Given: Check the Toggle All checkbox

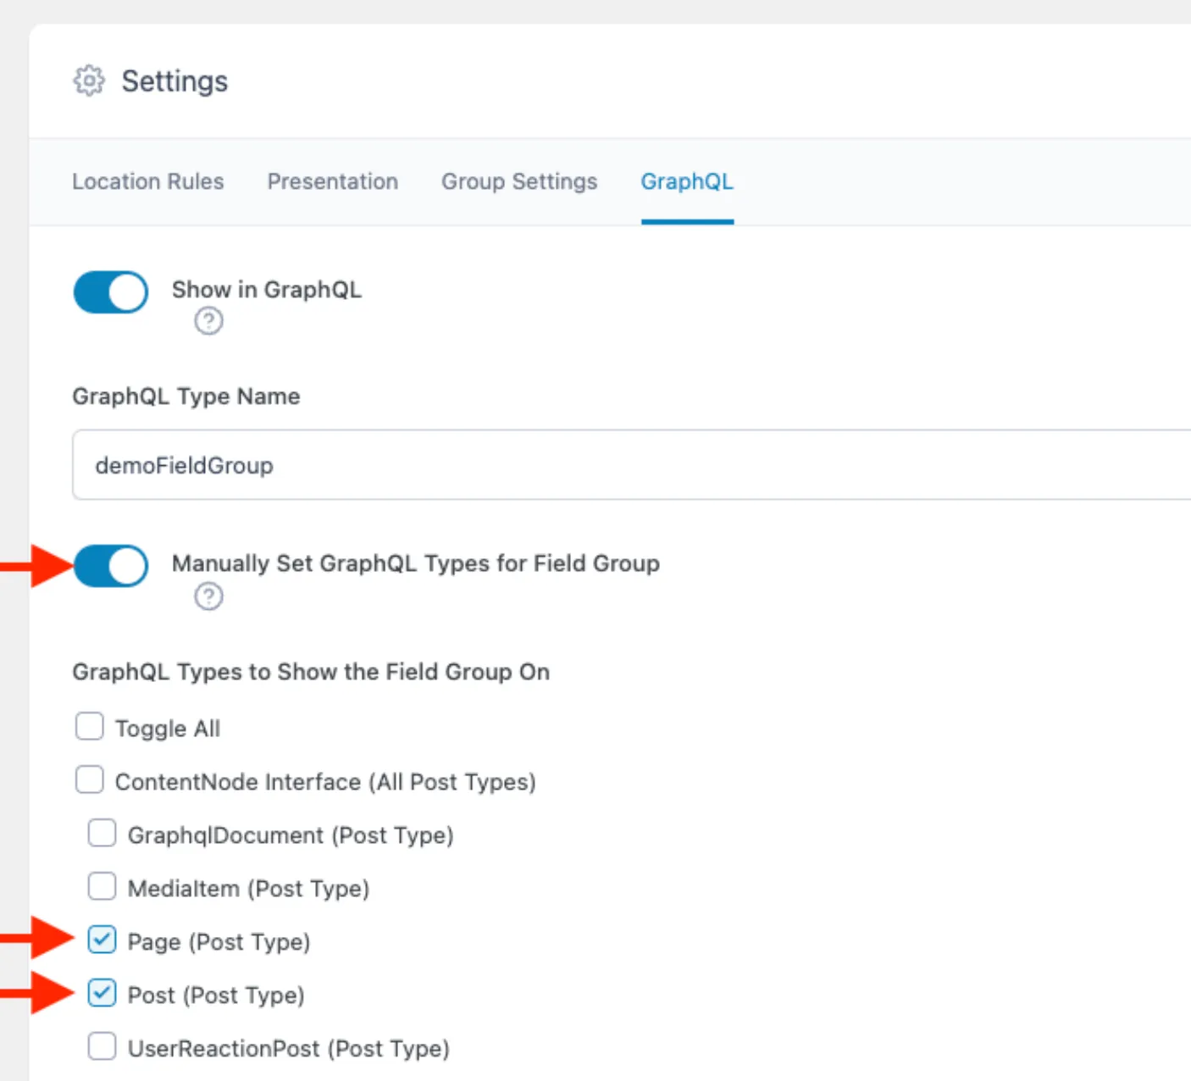Looking at the screenshot, I should (x=90, y=727).
